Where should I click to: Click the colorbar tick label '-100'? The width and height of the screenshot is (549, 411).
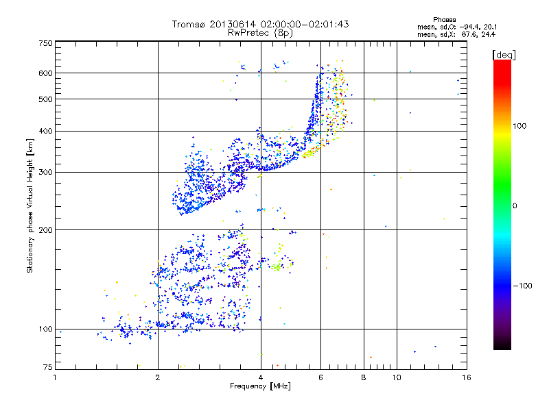(x=523, y=286)
